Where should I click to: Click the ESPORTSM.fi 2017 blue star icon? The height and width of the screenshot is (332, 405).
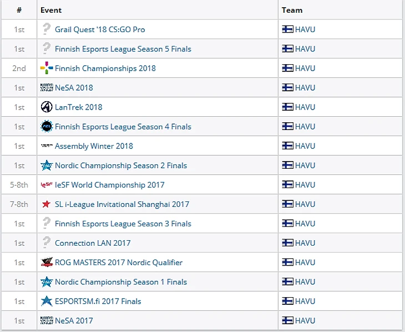(47, 301)
